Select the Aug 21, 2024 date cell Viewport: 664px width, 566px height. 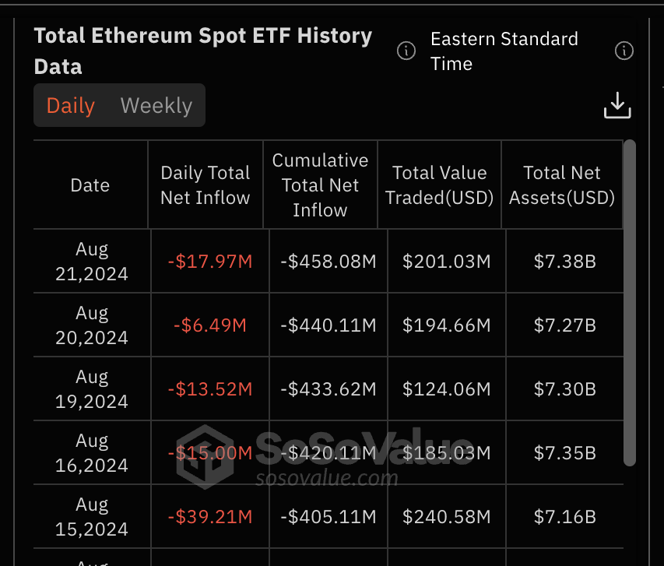pyautogui.click(x=92, y=262)
